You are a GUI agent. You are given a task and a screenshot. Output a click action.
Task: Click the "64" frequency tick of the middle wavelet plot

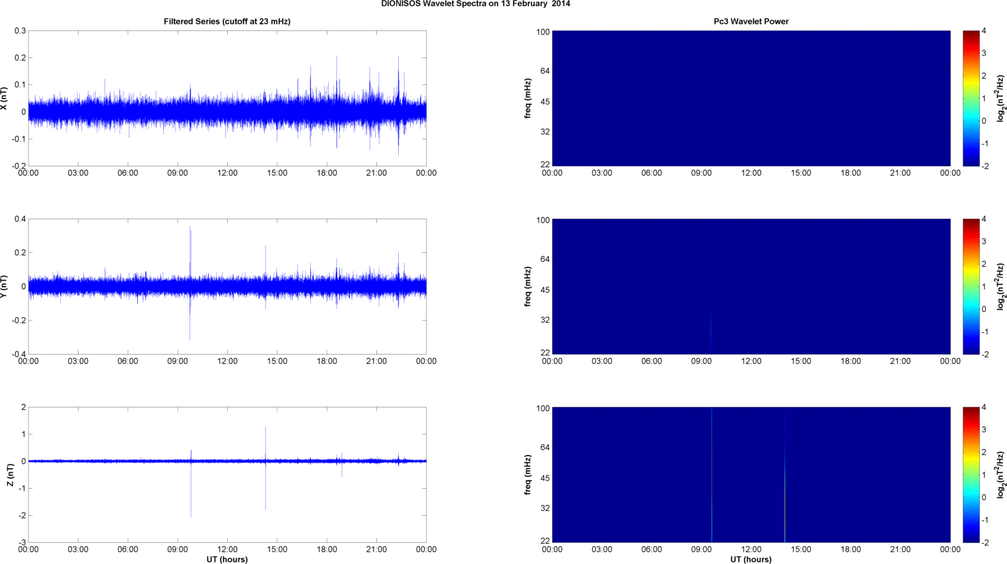pos(545,259)
